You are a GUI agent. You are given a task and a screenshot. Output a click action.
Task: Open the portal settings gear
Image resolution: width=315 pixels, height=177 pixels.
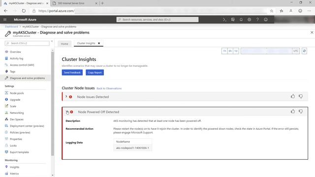coord(250,20)
